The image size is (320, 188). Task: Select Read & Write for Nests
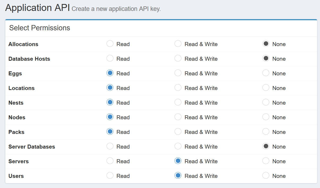(178, 102)
